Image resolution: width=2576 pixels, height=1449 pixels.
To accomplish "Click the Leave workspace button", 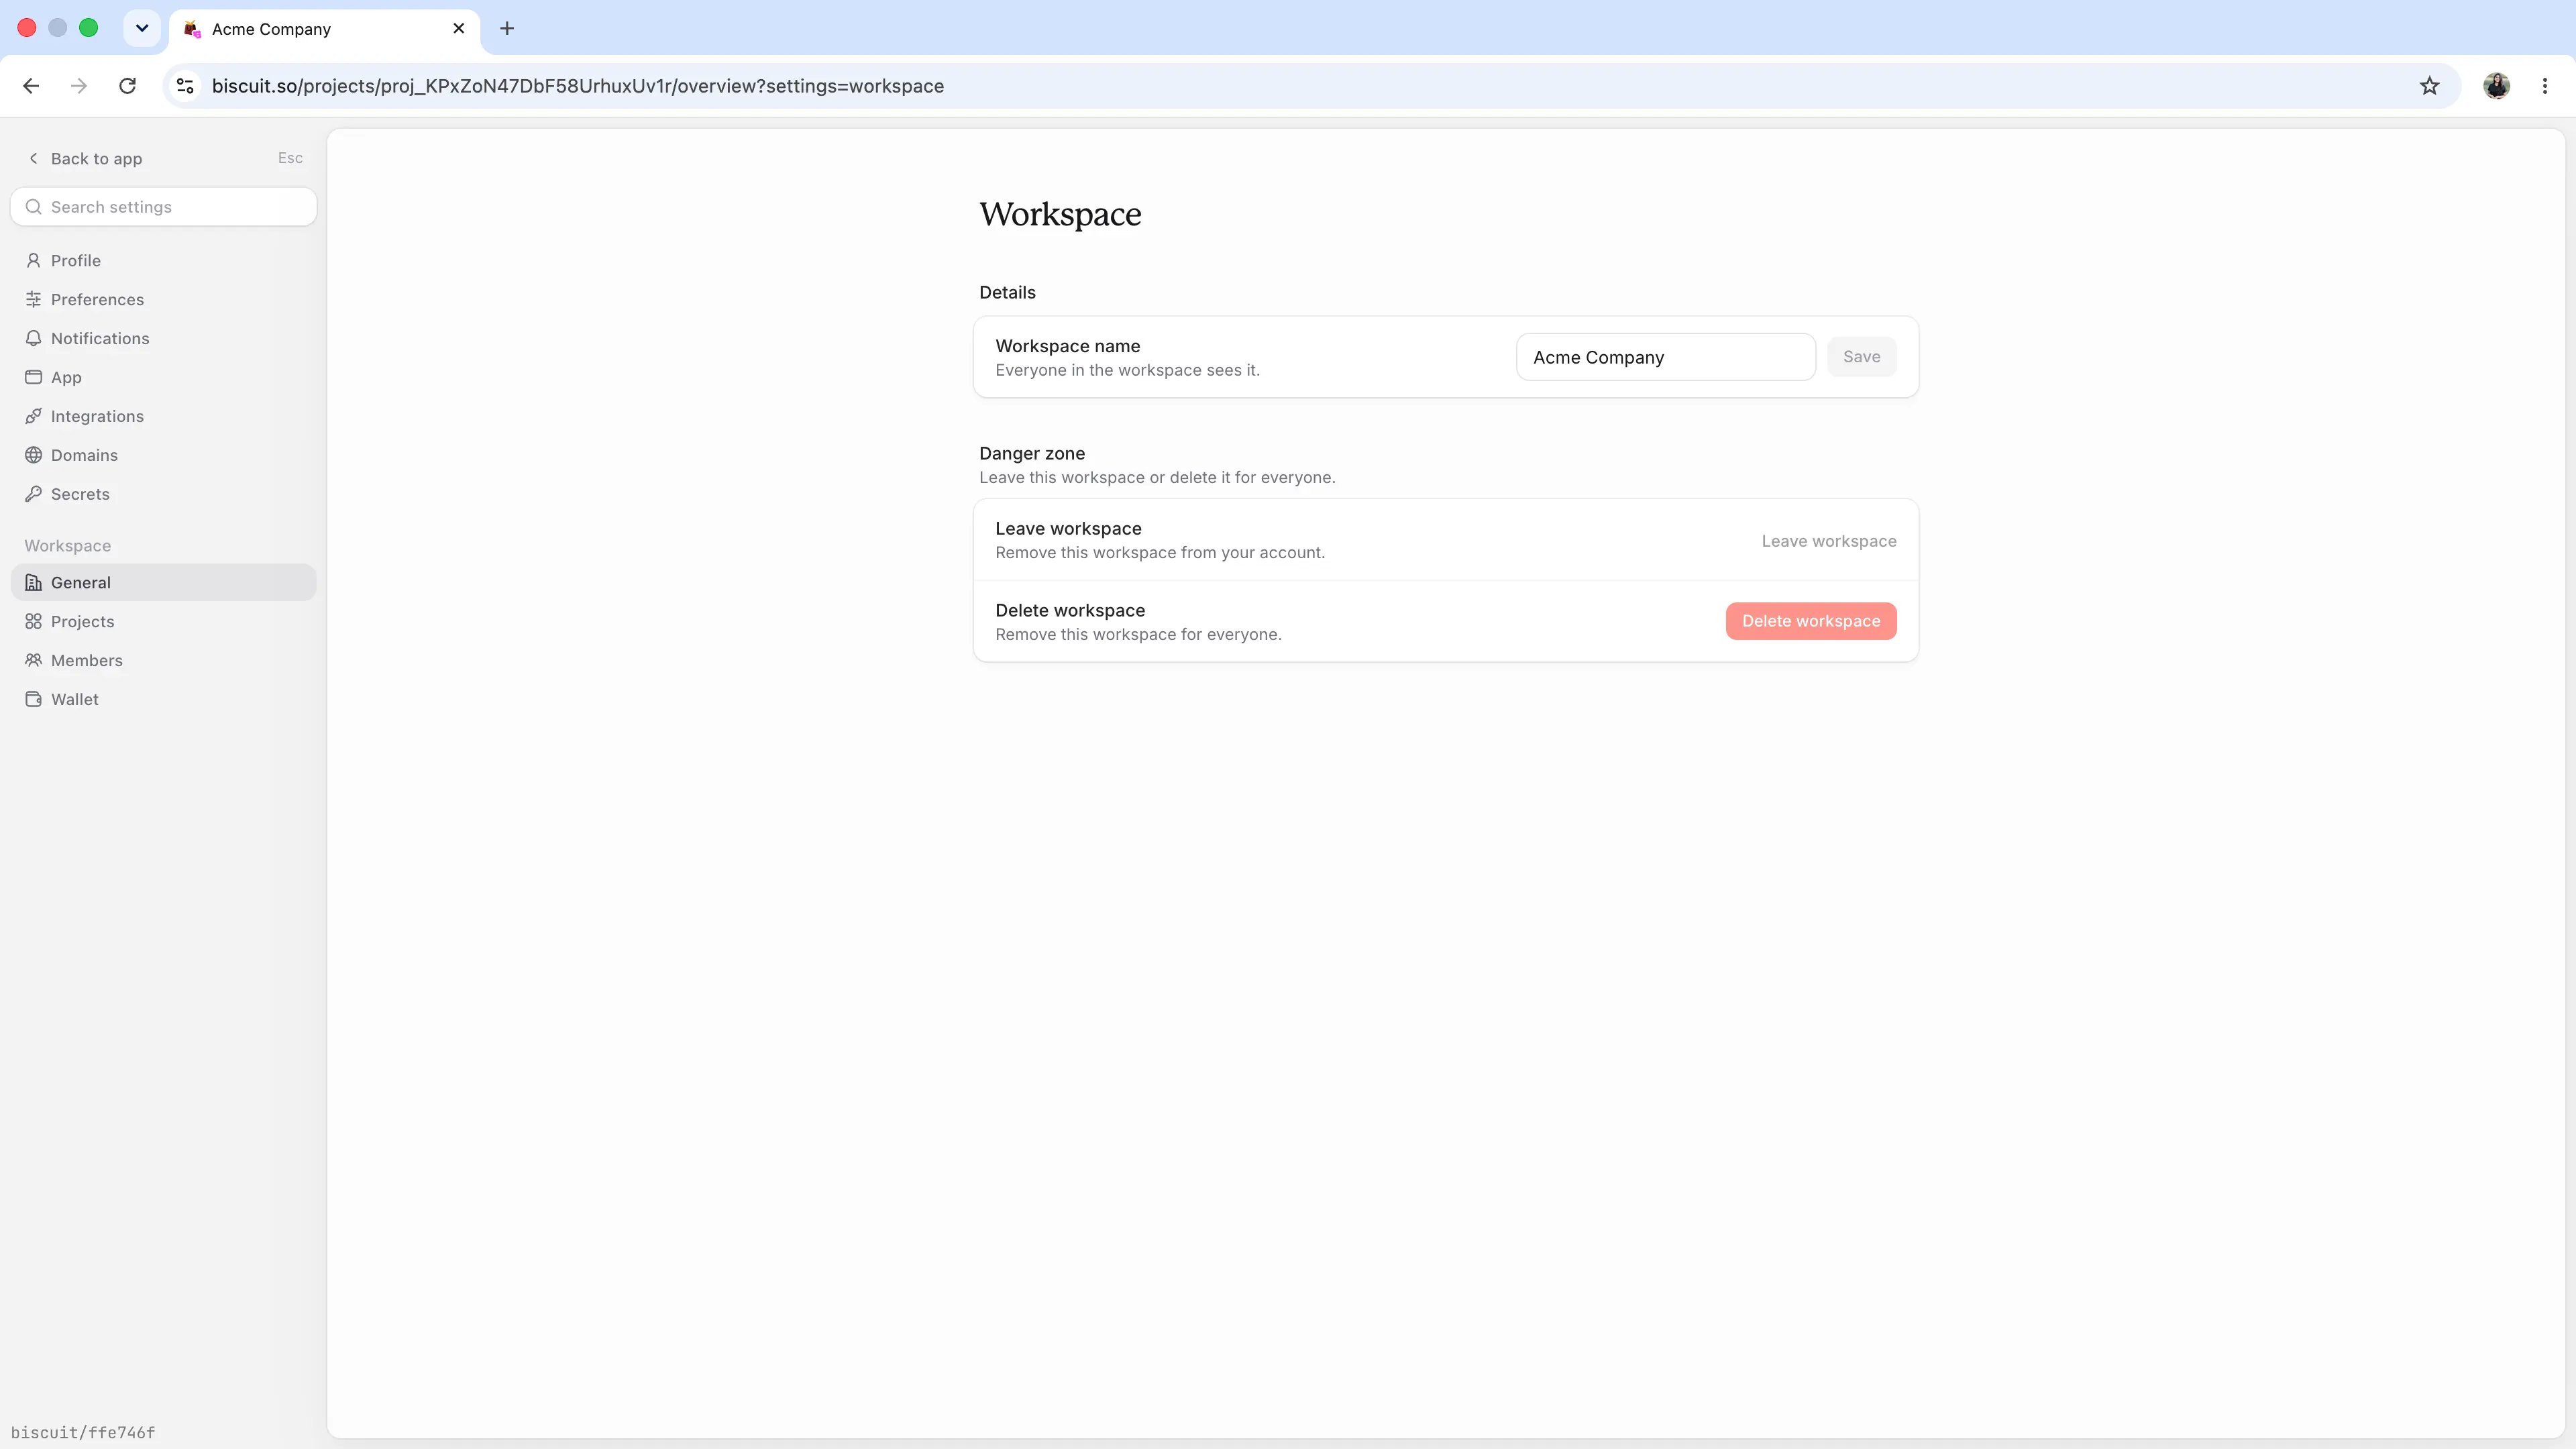I will tap(1828, 541).
